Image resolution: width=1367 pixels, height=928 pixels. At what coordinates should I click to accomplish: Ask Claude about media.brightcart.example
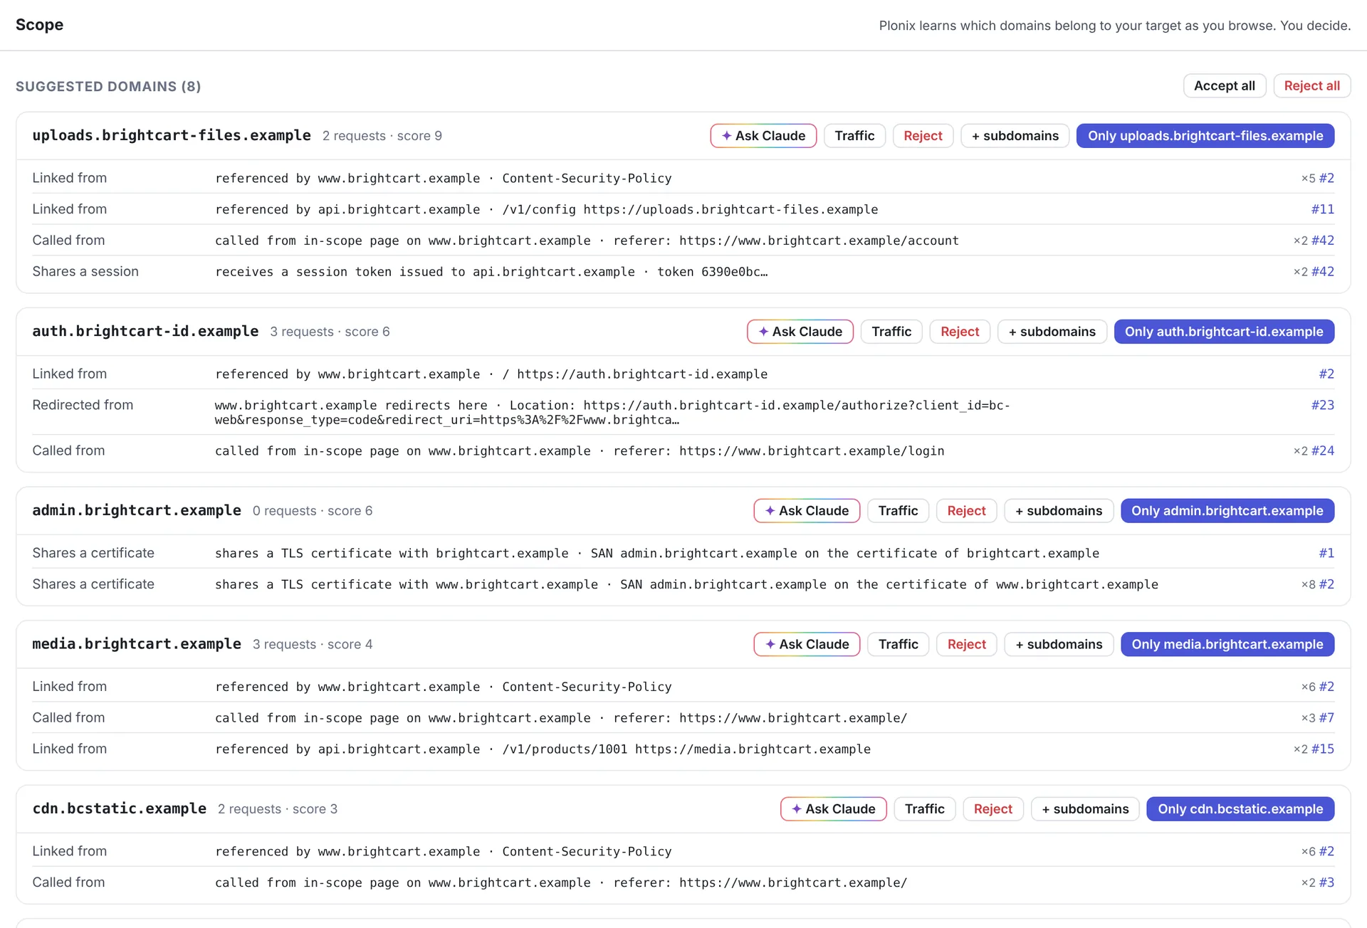(x=807, y=644)
